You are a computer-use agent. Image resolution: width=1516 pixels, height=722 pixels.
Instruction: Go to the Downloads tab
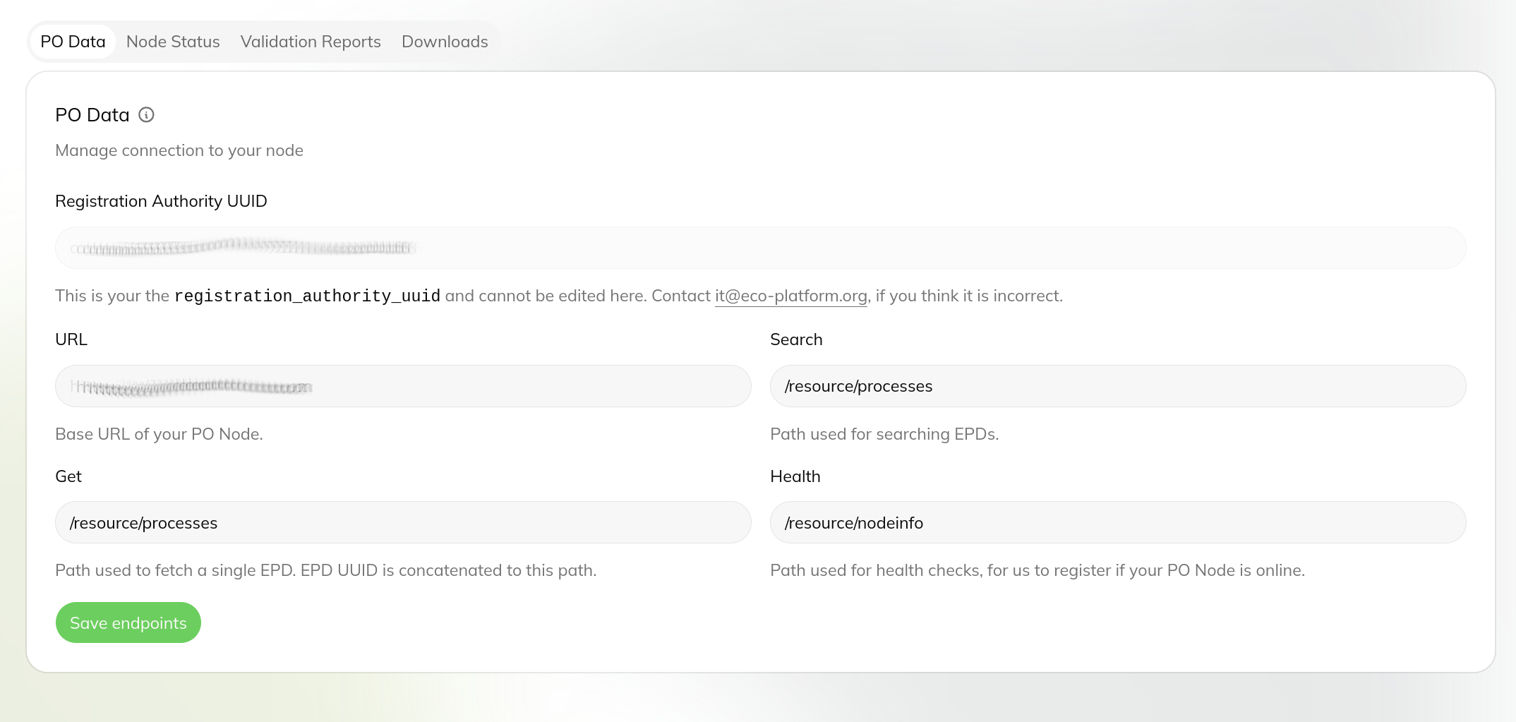pos(445,42)
